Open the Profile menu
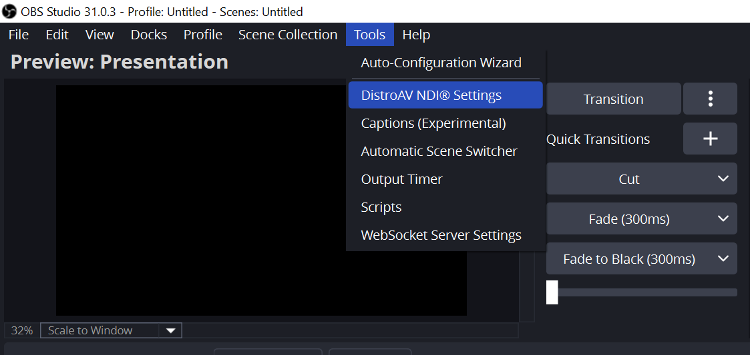The image size is (750, 355). (202, 35)
